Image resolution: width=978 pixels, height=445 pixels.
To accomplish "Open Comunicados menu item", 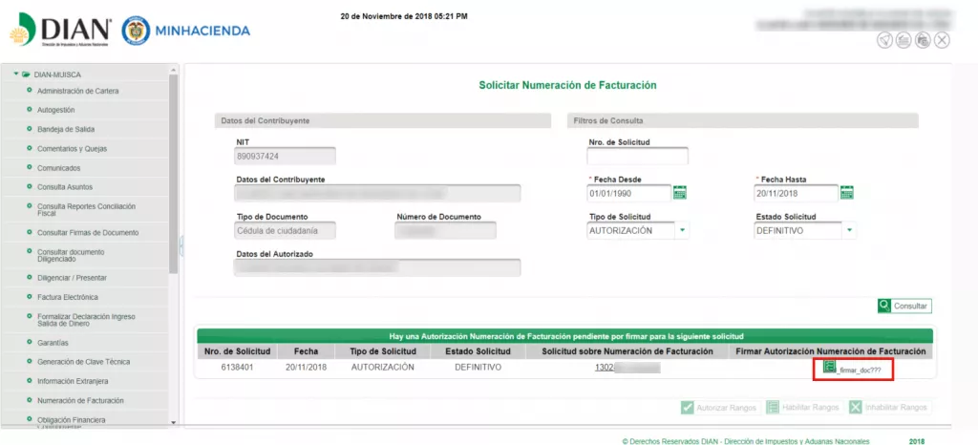I will click(x=58, y=168).
